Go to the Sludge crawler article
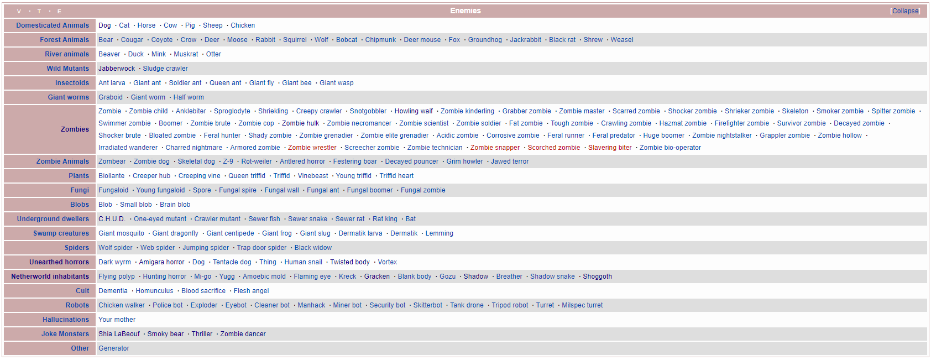 click(165, 69)
